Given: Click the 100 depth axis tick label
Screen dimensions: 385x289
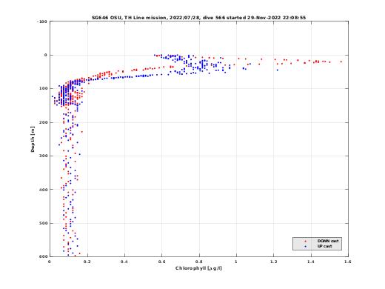Looking at the screenshot, I should [43, 88].
